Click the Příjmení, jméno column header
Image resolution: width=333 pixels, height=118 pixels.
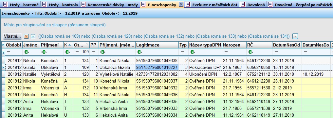click(117, 45)
